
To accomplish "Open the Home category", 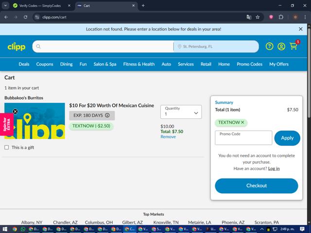I will [x=224, y=64].
